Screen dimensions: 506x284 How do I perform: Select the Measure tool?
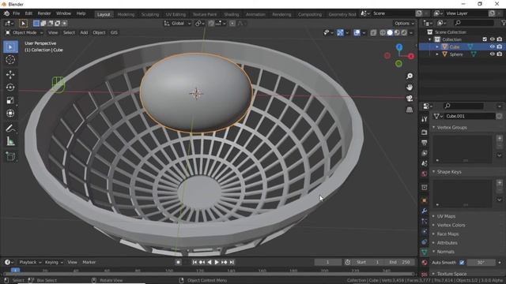tap(10, 141)
